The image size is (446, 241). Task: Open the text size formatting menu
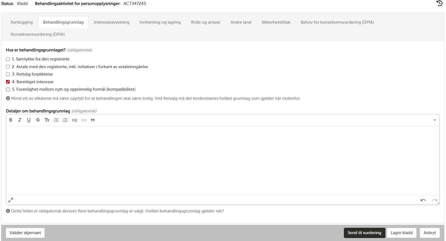pyautogui.click(x=47, y=120)
